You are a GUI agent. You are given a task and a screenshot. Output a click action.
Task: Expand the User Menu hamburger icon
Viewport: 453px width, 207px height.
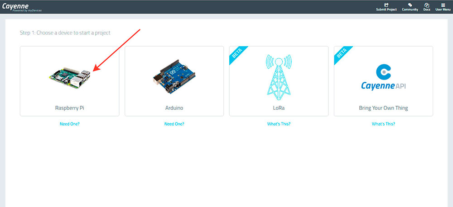[443, 5]
